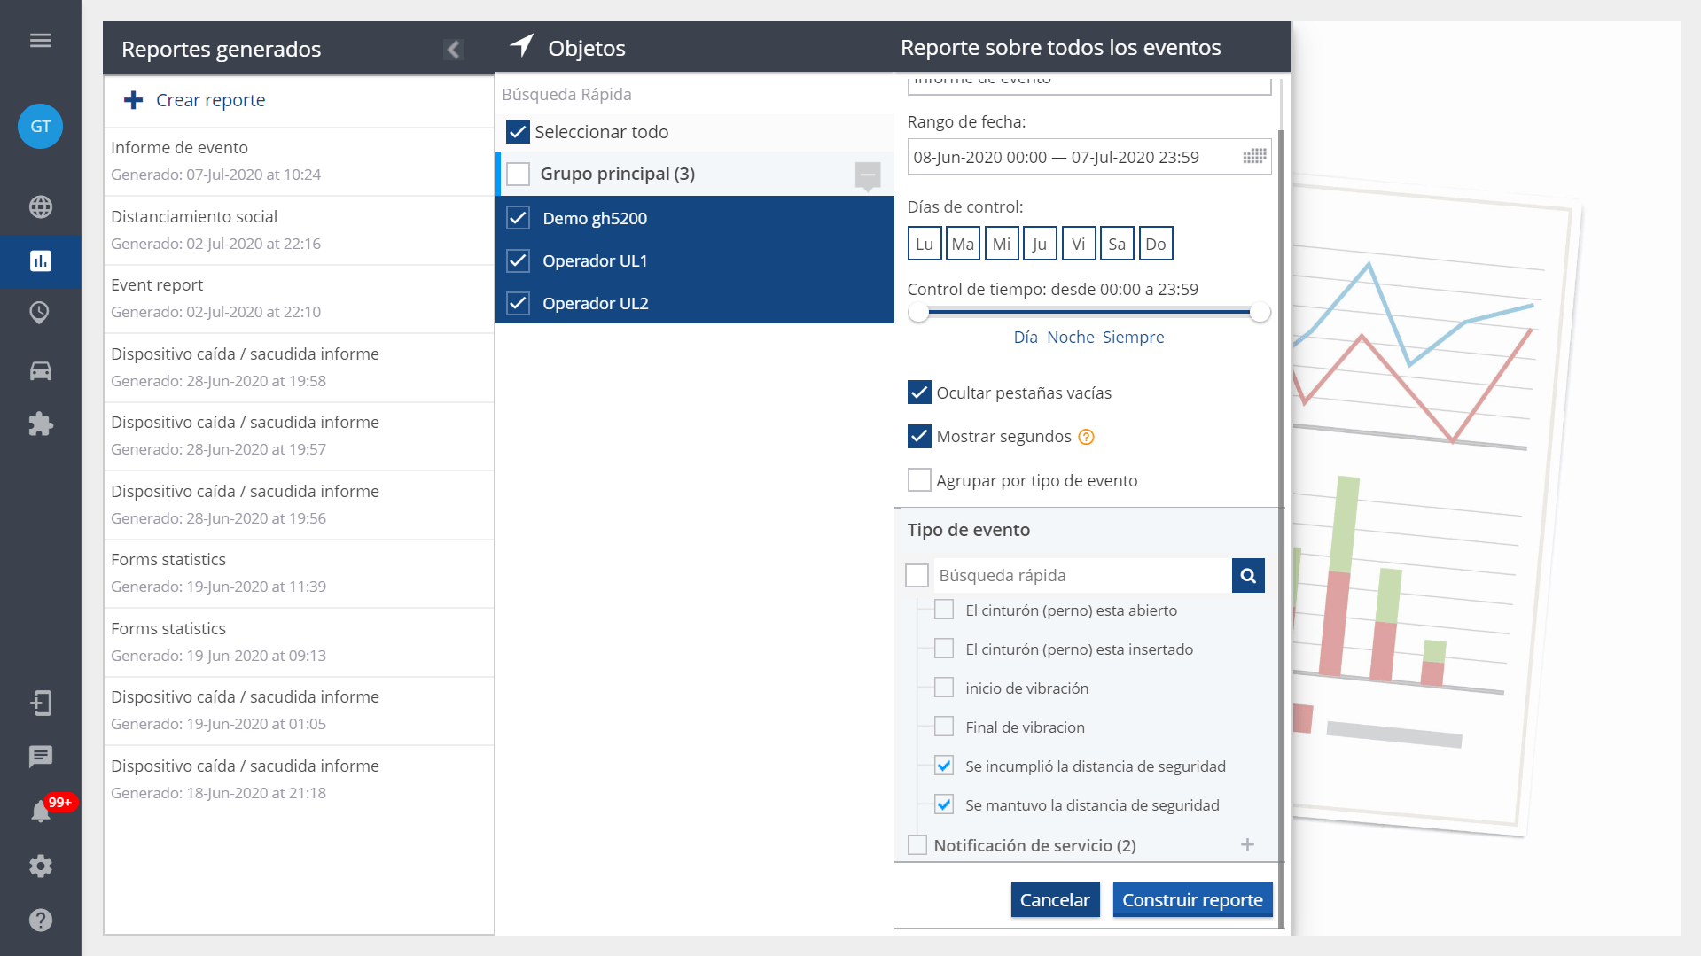Click the Objetos navigation arrow icon

pyautogui.click(x=522, y=46)
